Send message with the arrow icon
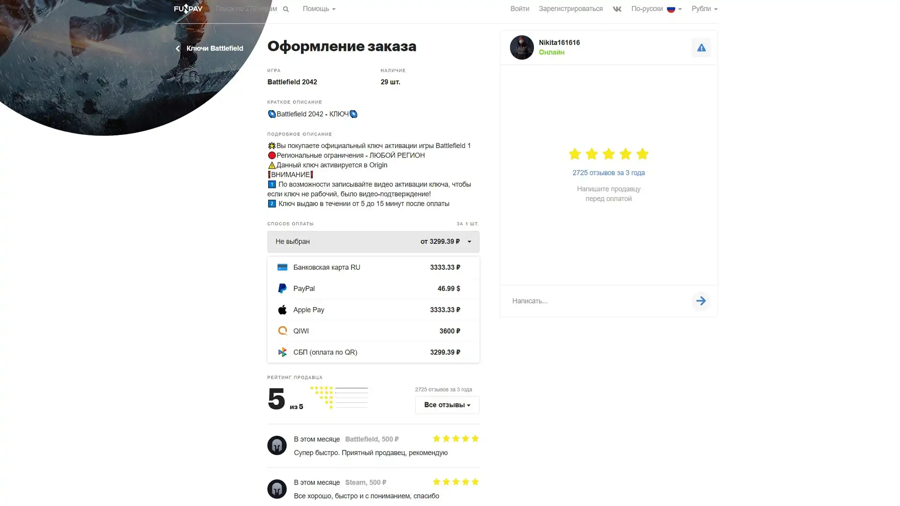This screenshot has height=506, width=900. pos(701,301)
